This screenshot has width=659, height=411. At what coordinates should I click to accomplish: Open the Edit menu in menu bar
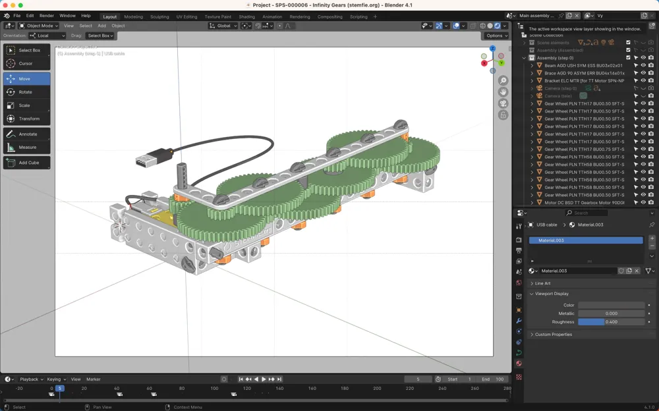(x=30, y=15)
